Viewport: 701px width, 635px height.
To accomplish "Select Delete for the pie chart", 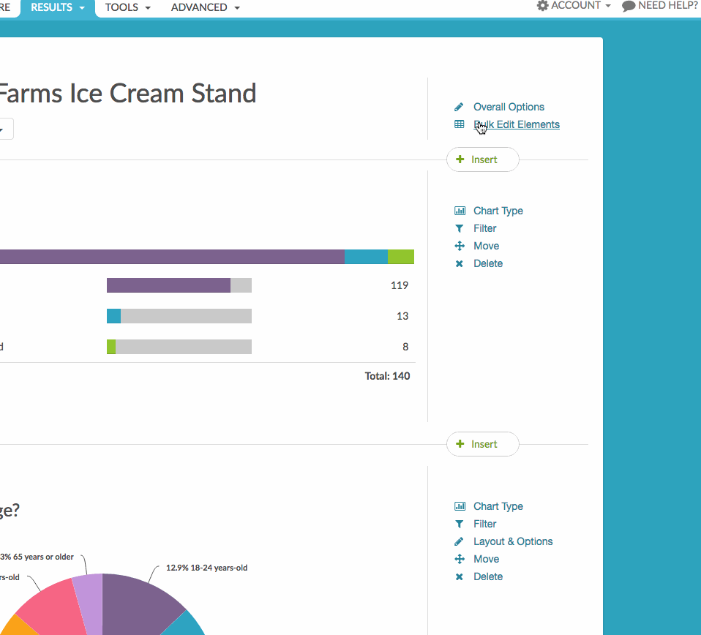I will (x=488, y=577).
